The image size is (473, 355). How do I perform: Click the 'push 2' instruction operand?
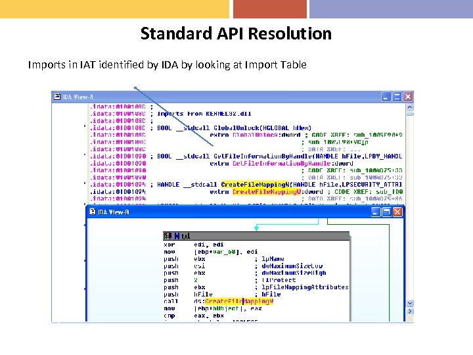click(x=196, y=280)
